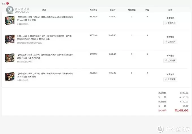Open the Krennic Imperial Shuttle 75163 thumbnail

point(10,39)
